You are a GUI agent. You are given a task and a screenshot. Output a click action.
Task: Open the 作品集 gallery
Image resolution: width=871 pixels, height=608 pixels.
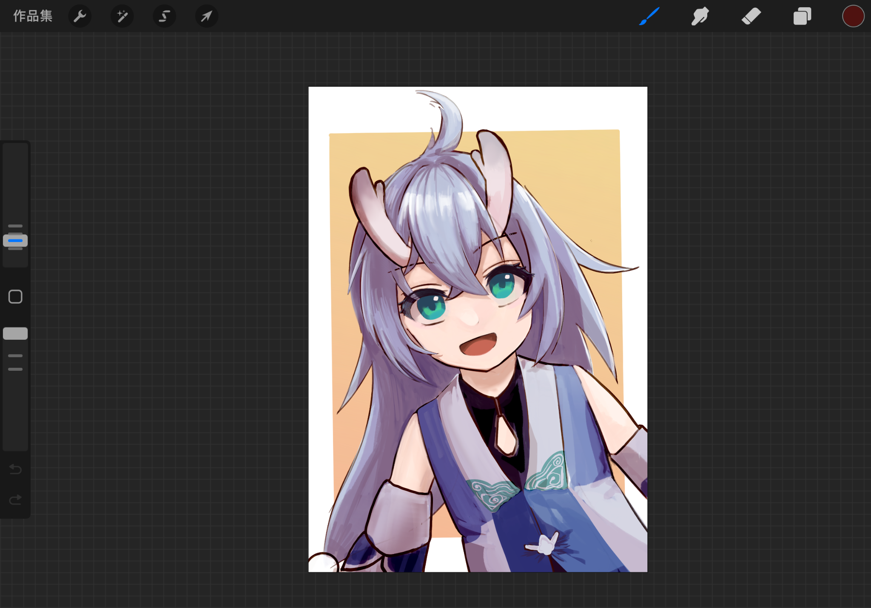pos(33,16)
